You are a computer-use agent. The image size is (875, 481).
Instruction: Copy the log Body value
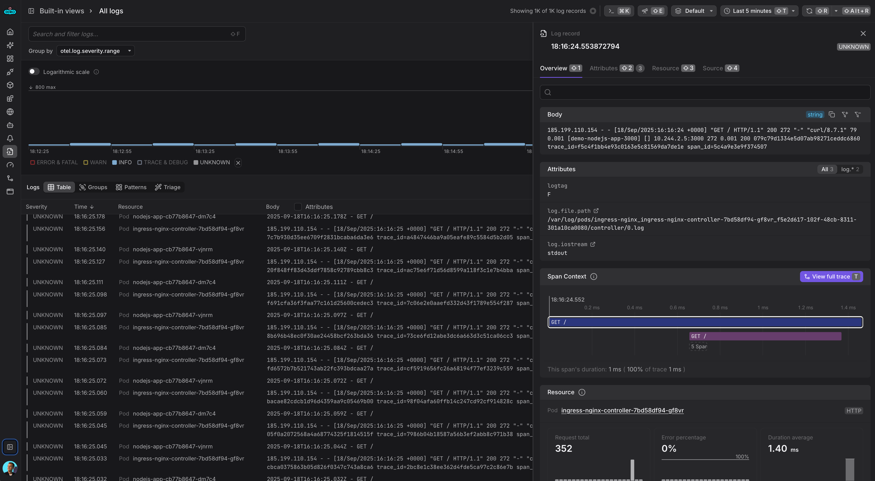tap(832, 114)
